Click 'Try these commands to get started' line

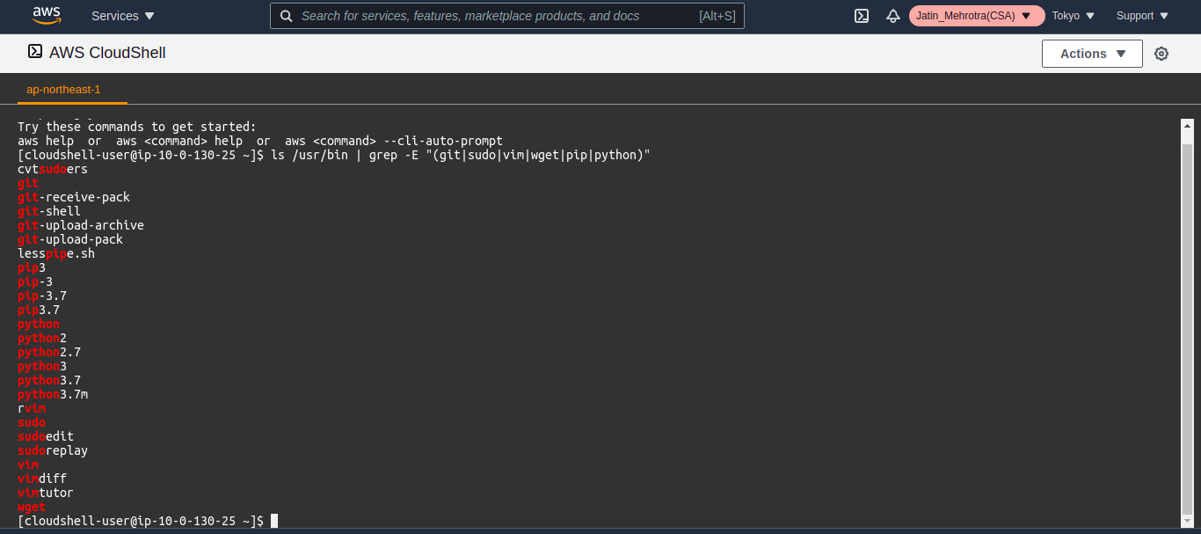137,127
